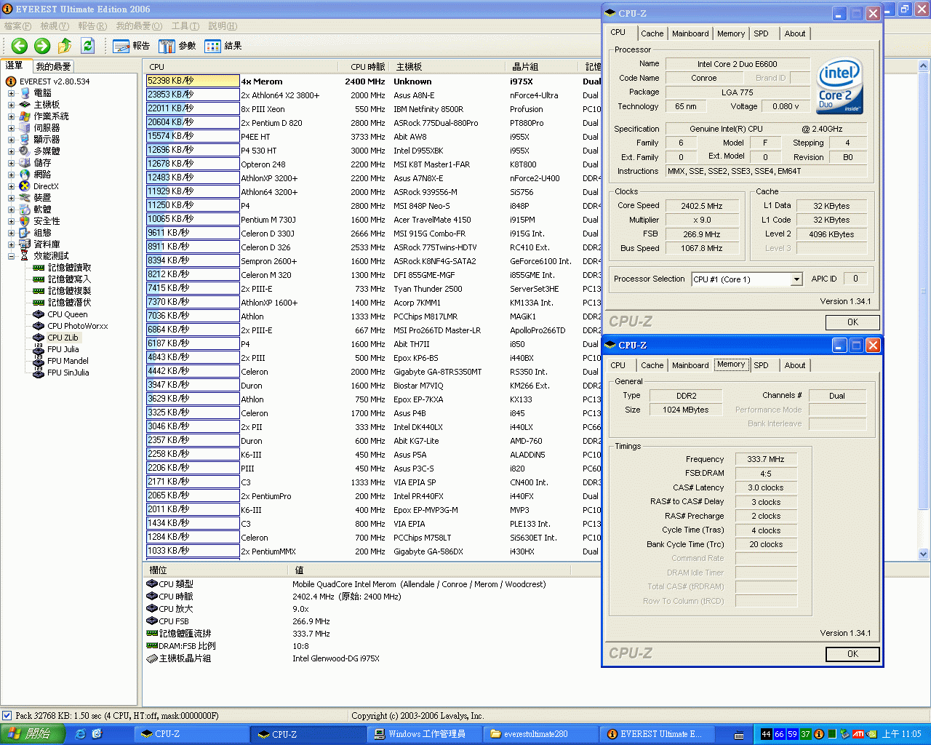The image size is (931, 745).
Task: Expand the DirectX tree node
Action: [x=11, y=186]
